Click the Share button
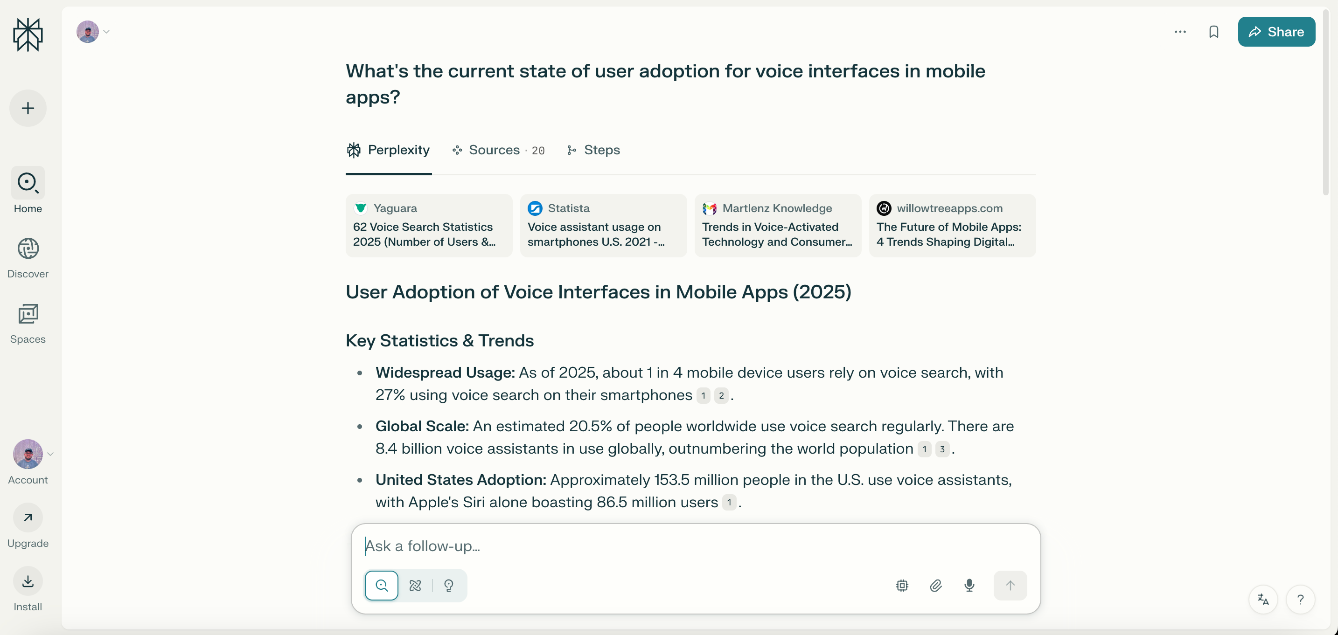The image size is (1338, 635). 1276,32
